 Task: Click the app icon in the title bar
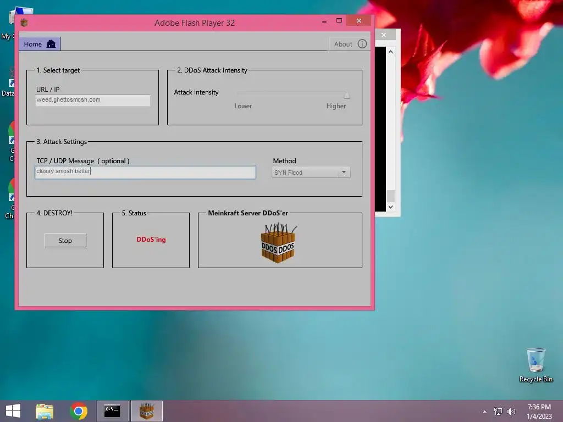(x=24, y=23)
